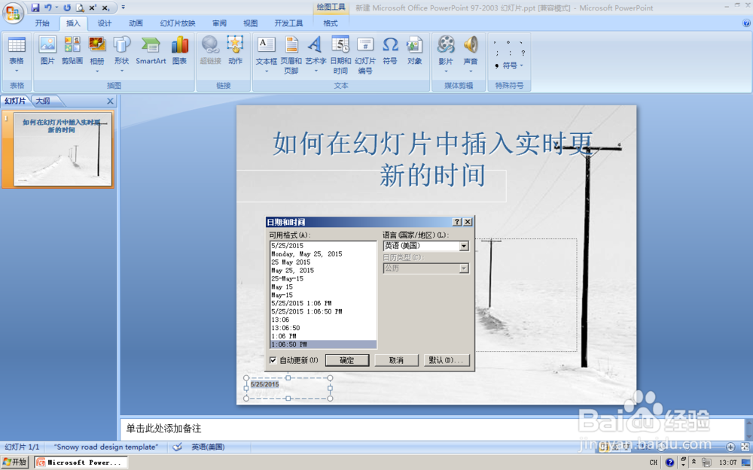The image size is (753, 470).
Task: Open the 开发工具 ribbon tab
Action: 288,23
